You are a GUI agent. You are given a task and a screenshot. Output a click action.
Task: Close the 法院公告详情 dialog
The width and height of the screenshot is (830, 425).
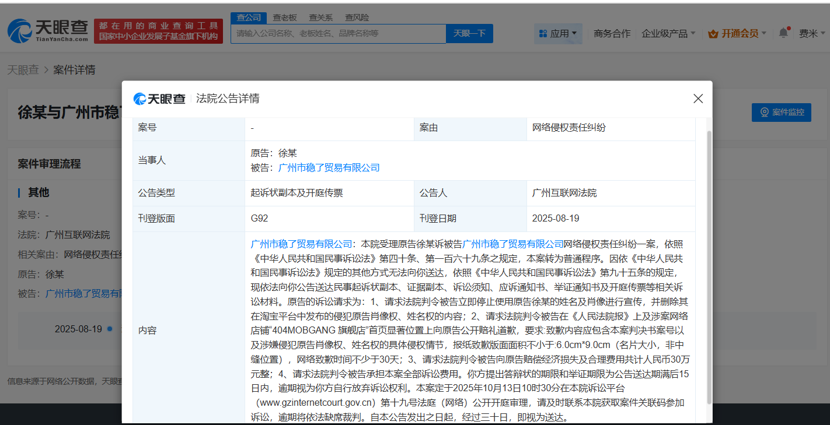click(698, 99)
